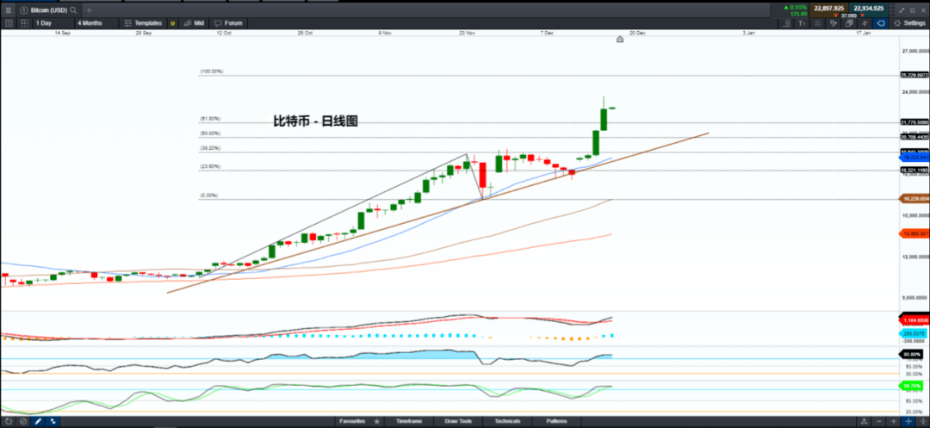Select the text style Tт tool

coord(802,23)
